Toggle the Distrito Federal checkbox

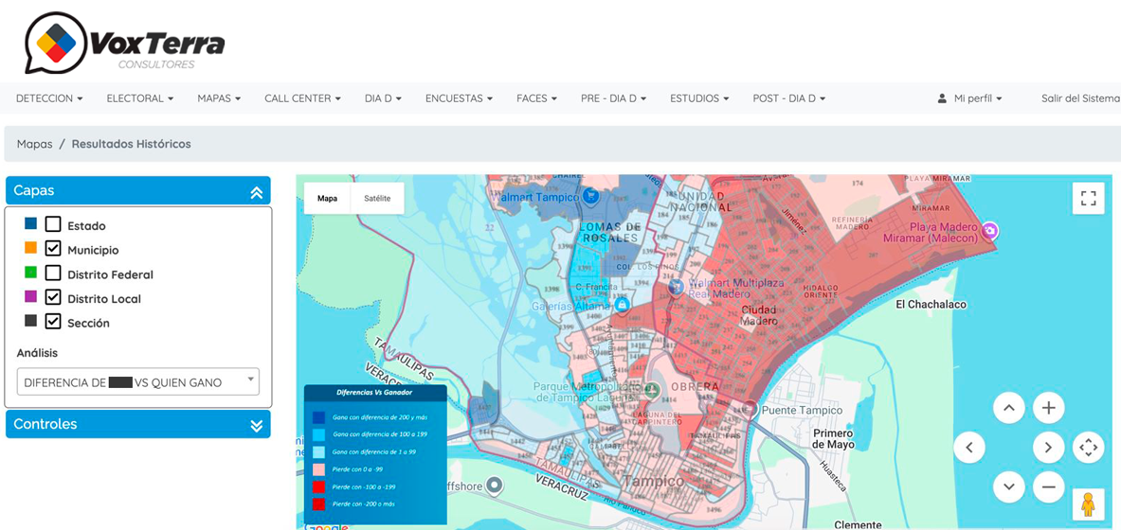pyautogui.click(x=53, y=274)
